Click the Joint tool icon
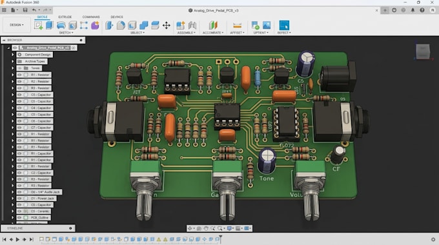 click(192, 25)
